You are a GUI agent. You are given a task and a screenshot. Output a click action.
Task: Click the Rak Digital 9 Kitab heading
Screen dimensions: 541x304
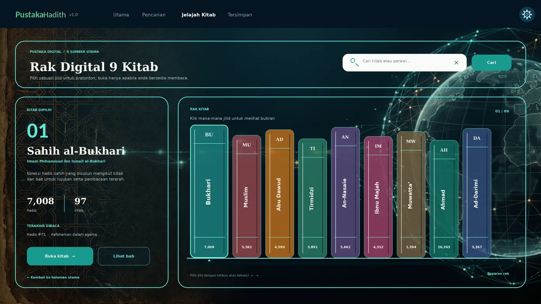94,66
